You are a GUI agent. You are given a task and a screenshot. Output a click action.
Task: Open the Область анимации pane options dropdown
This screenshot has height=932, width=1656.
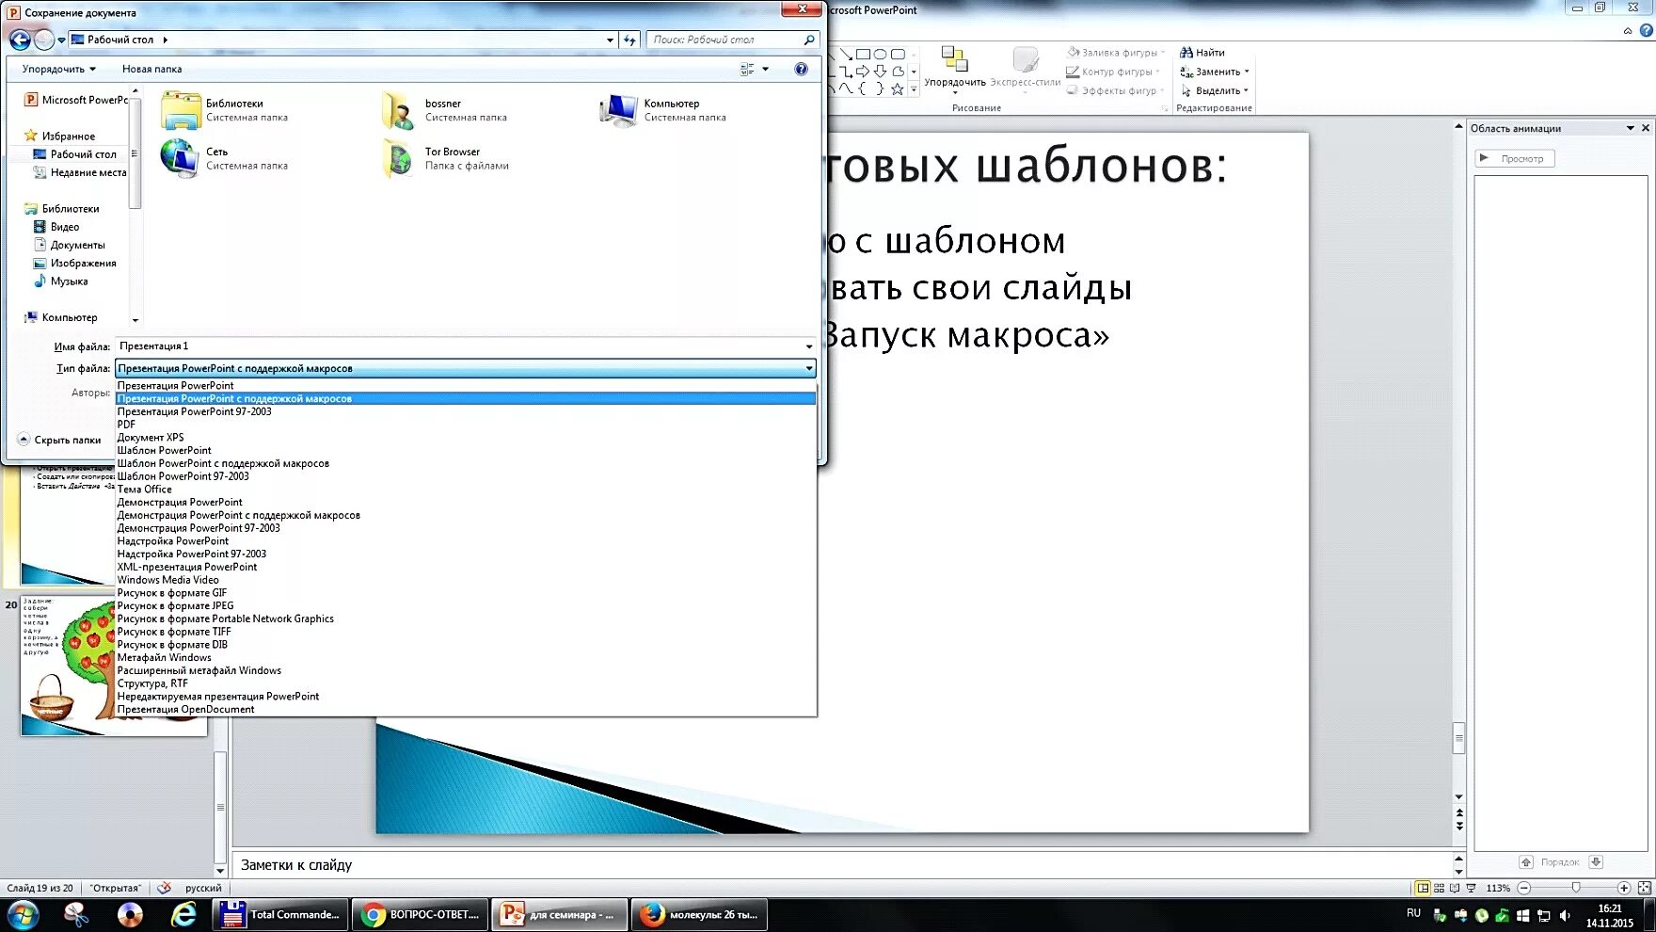(x=1631, y=128)
